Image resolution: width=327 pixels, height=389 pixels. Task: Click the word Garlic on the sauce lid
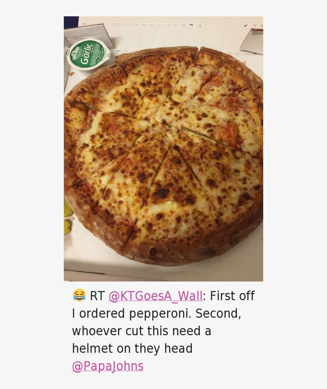86,53
